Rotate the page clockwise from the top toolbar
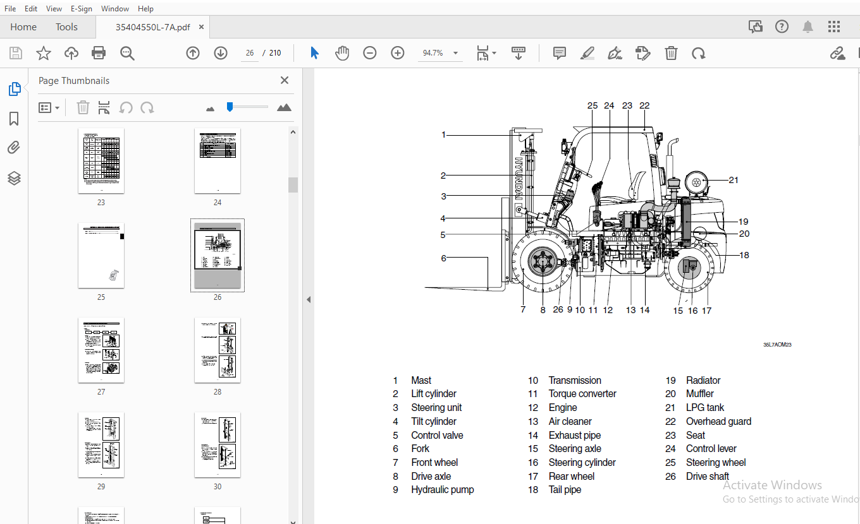 coord(699,53)
